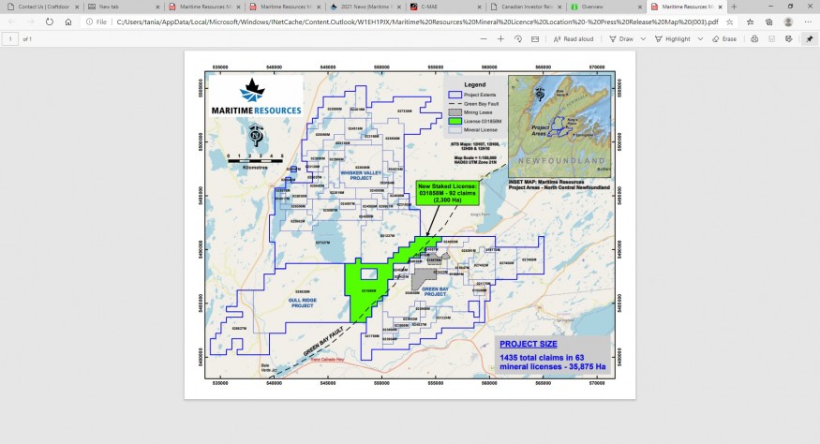
Task: Close the active Maritime Resources tab
Action: pyautogui.click(x=721, y=7)
